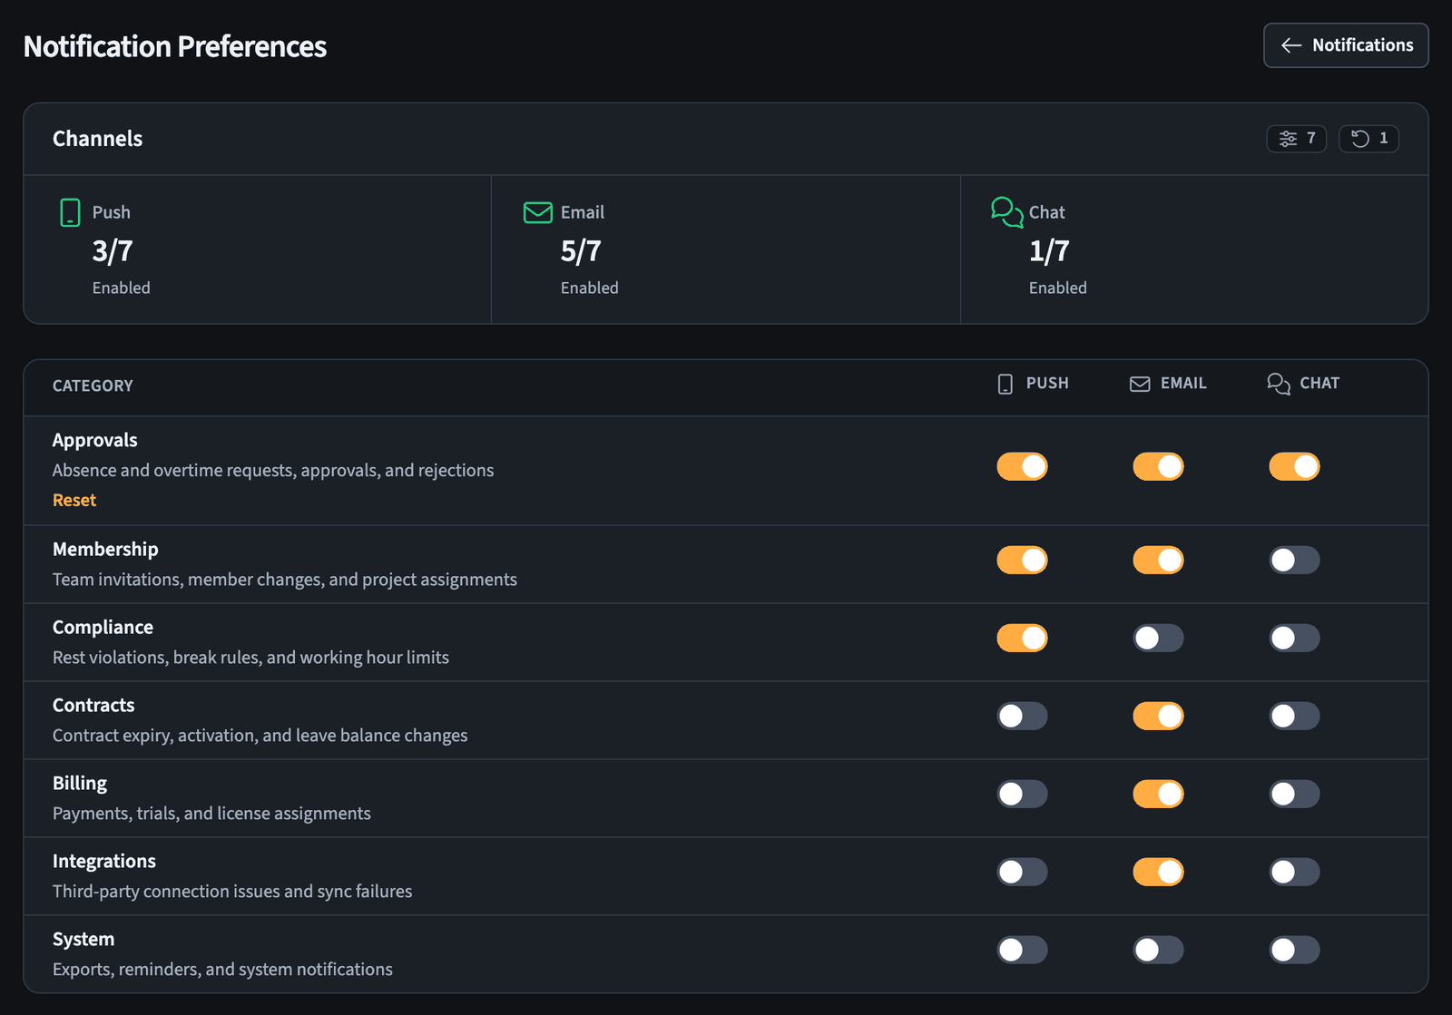Click the envelope icon in EMAIL column header
This screenshot has height=1015, width=1452.
(x=1140, y=384)
